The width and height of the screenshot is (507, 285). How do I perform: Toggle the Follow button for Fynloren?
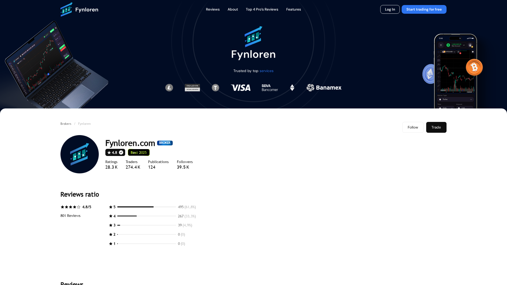pyautogui.click(x=413, y=127)
